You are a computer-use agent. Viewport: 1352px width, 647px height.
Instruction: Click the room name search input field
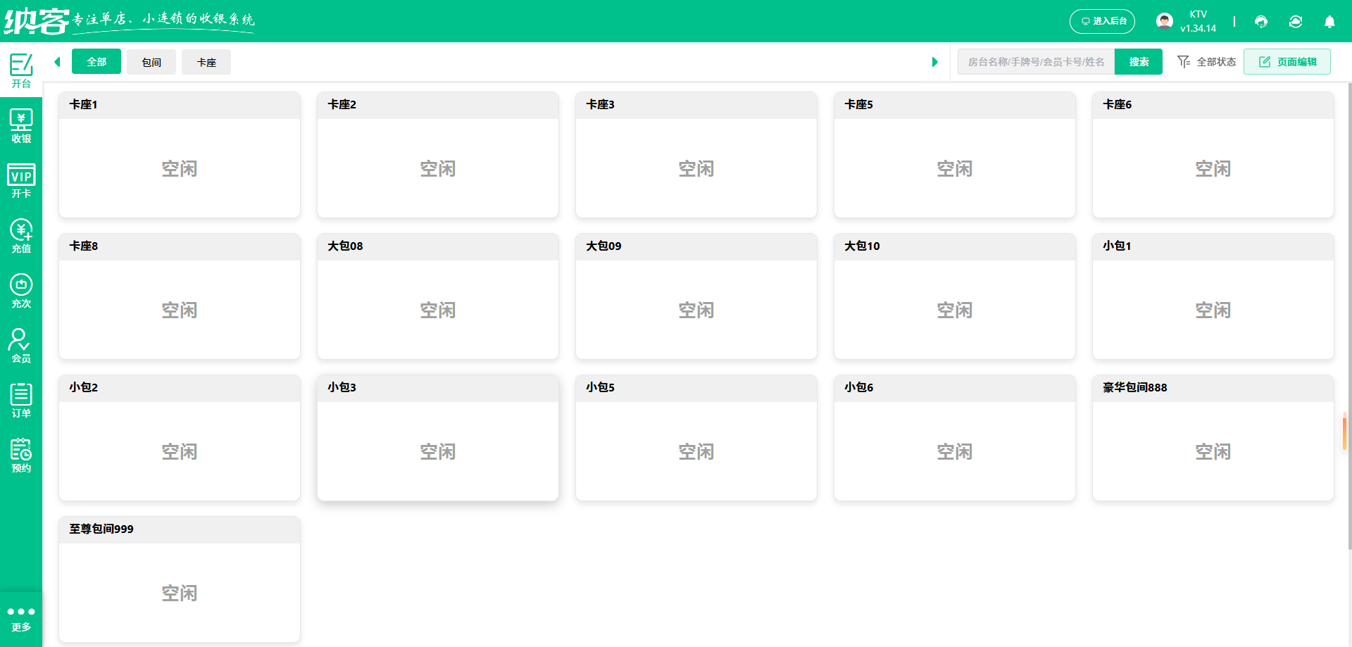(1036, 62)
